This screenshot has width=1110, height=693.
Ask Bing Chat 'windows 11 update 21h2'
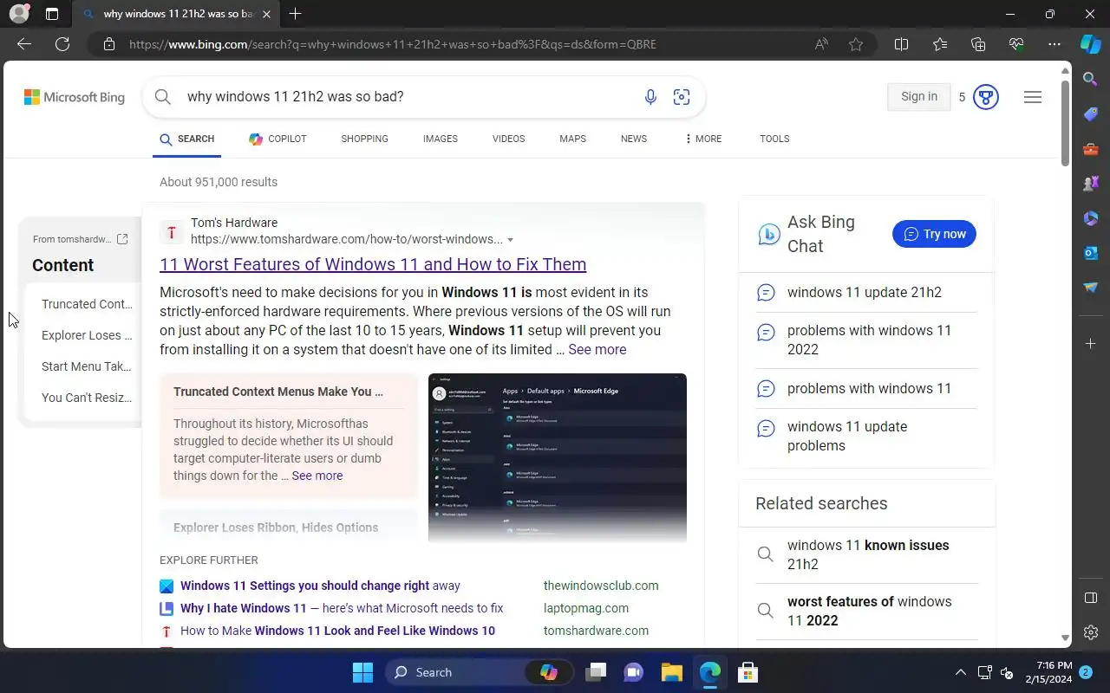point(864,292)
